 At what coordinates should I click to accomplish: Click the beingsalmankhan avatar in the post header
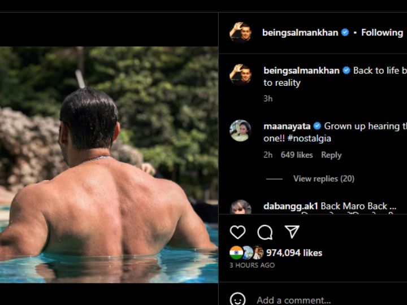pos(240,33)
